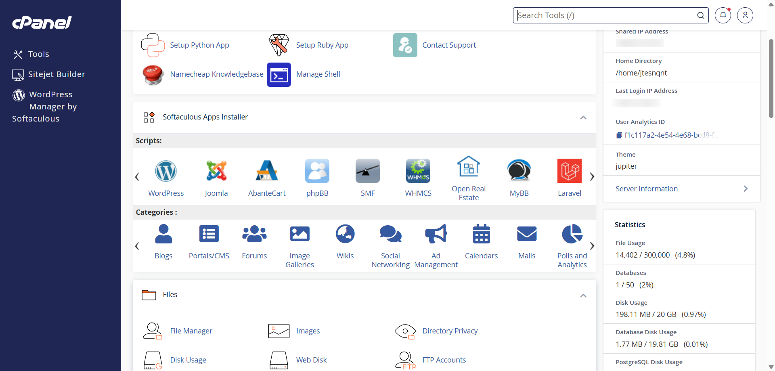Click the Softaculous Apps Installer heading

click(x=205, y=117)
